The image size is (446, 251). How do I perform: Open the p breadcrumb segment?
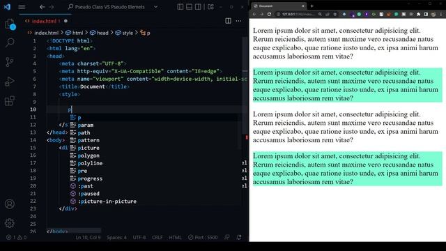pos(145,33)
